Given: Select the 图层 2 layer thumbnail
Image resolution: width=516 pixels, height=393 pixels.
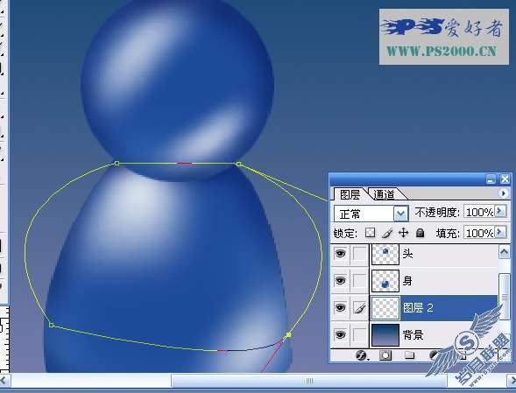Looking at the screenshot, I should 385,308.
